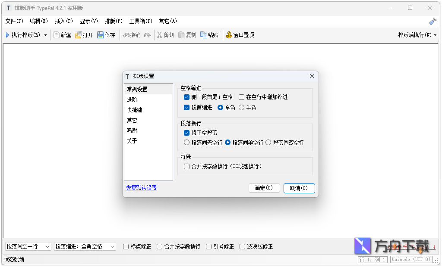The height and width of the screenshot is (267, 442).
Task: Uncheck 删「段首尾」空格 checkbox
Action: tap(187, 97)
